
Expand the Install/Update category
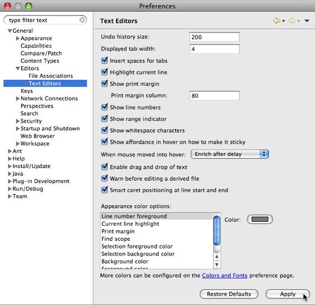[10, 166]
